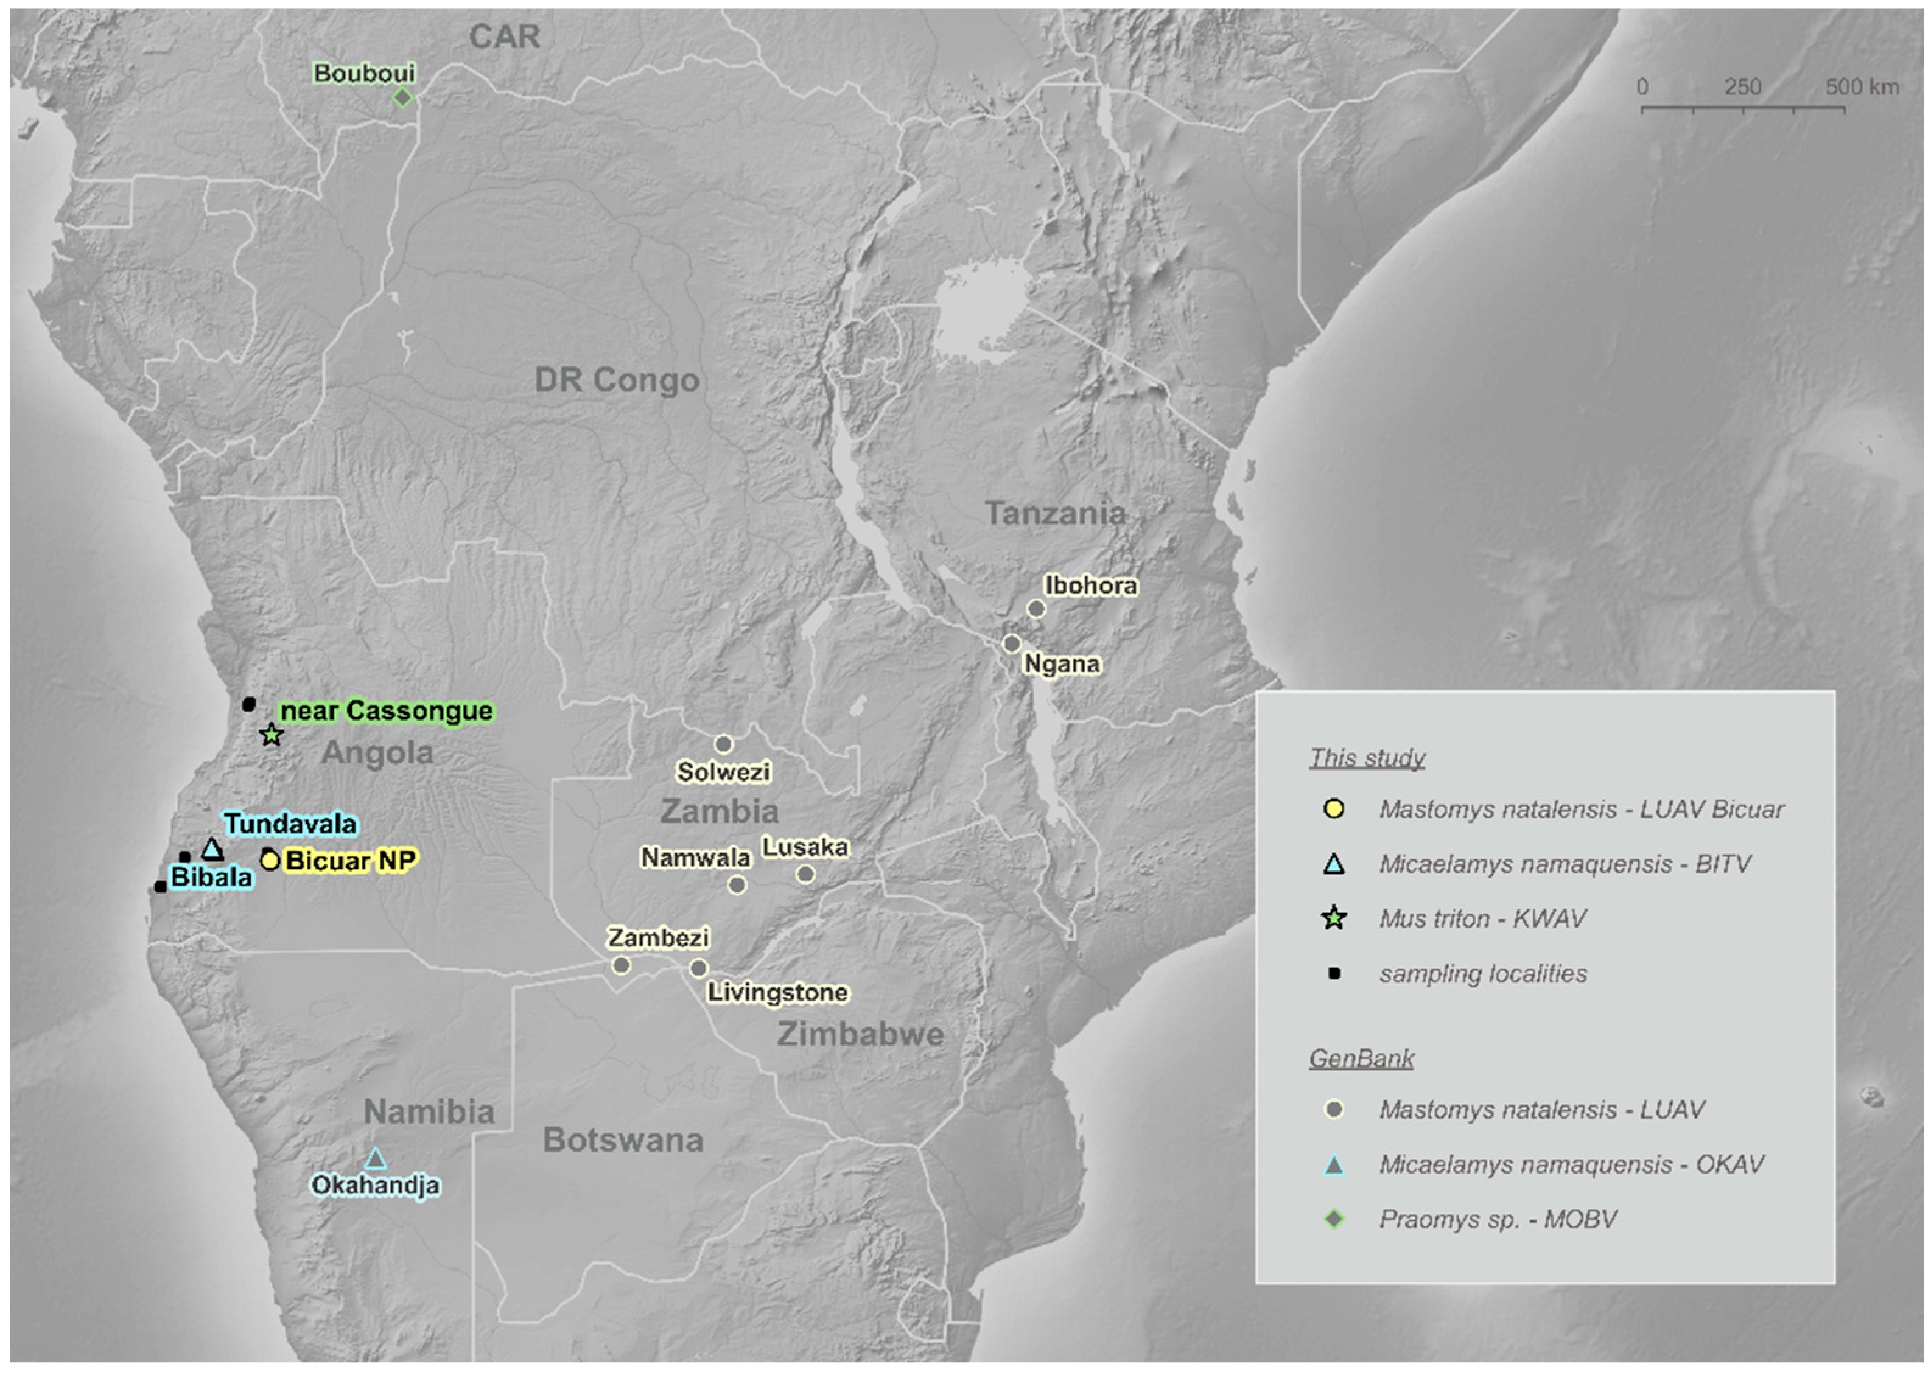Click the Zambezi circle marker
1931x1375 pixels.
[620, 965]
